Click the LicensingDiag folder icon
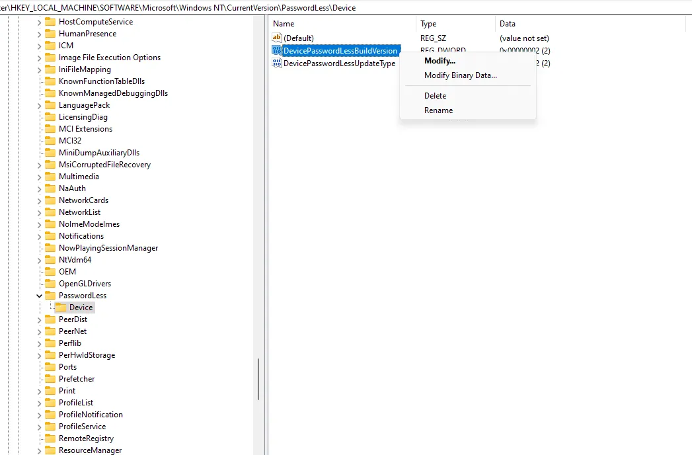Image resolution: width=692 pixels, height=455 pixels. coord(51,117)
